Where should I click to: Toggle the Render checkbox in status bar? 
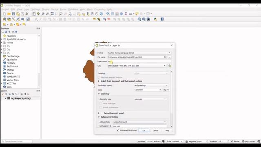[x=232, y=141]
